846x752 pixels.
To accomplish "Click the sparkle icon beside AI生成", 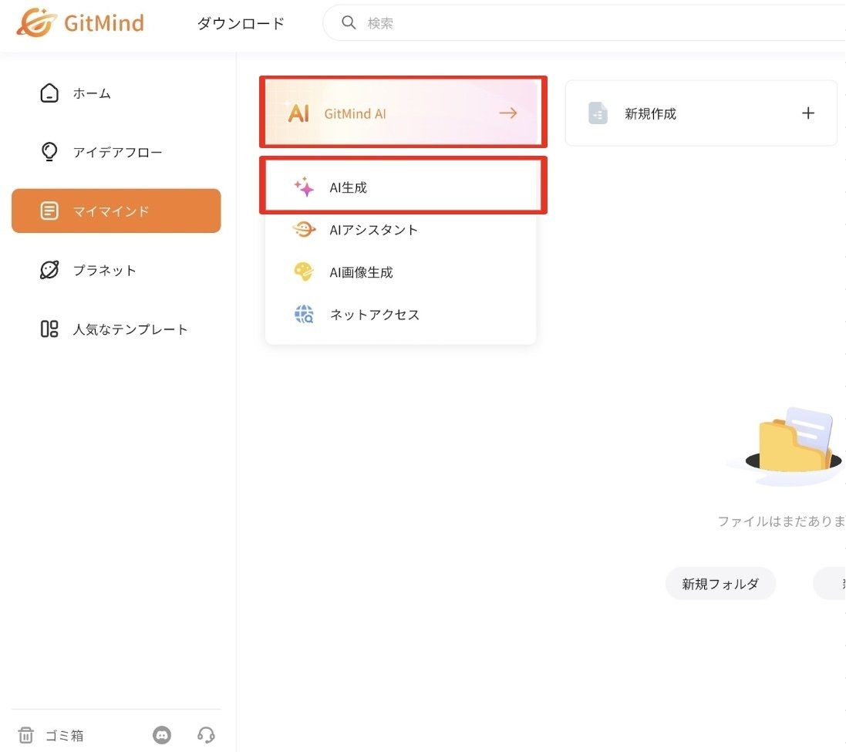I will (304, 187).
